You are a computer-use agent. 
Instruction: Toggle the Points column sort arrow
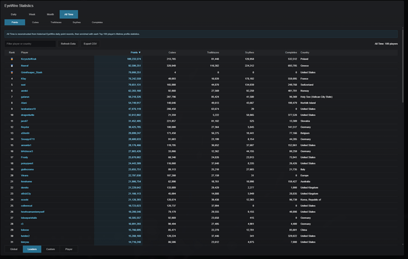(140, 53)
